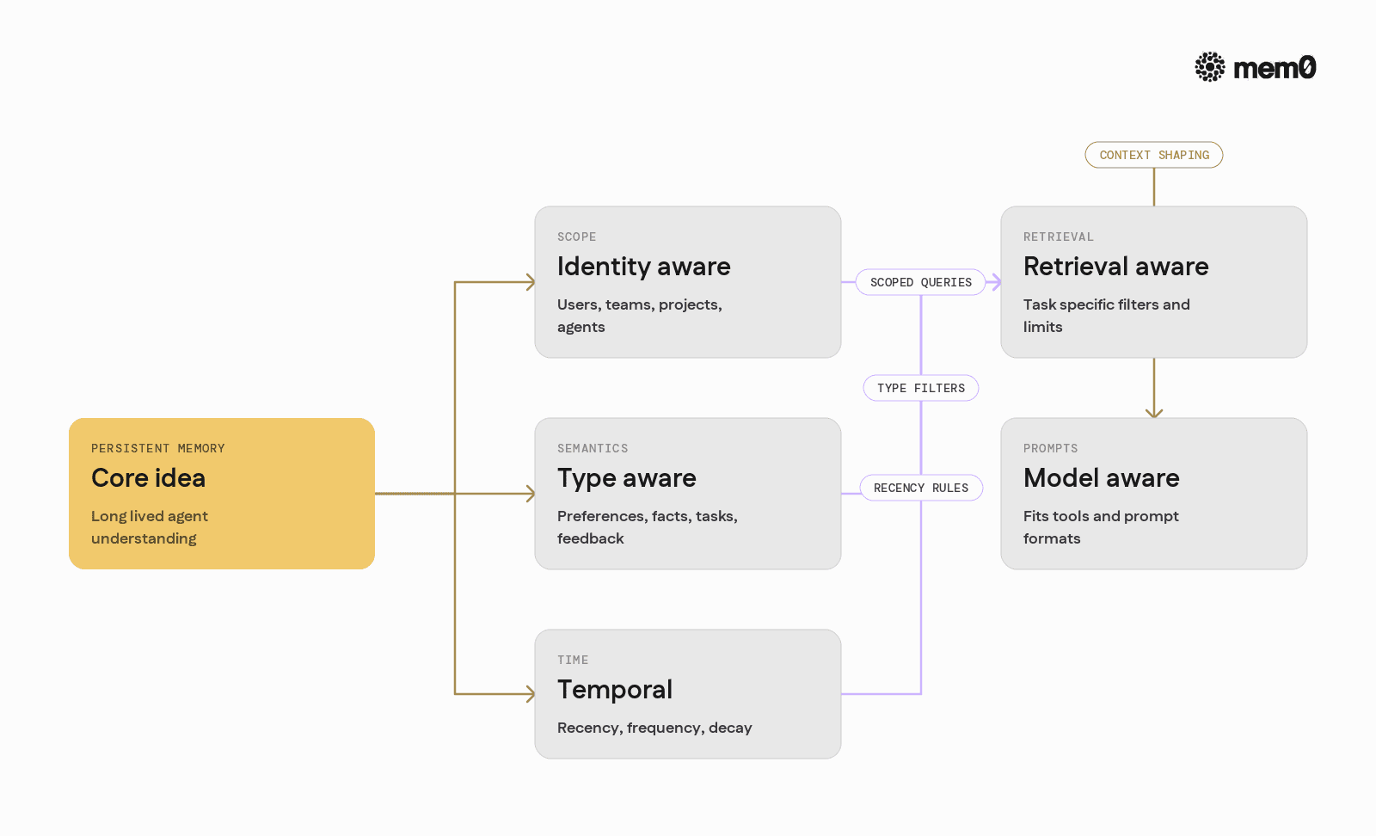Screen dimensions: 1376x836
Task: Click 'Fits tools and prompt formats' text
Action: tap(1101, 527)
